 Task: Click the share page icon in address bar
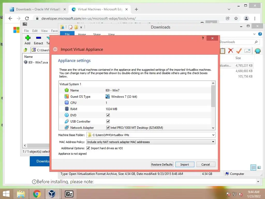pyautogui.click(x=228, y=18)
